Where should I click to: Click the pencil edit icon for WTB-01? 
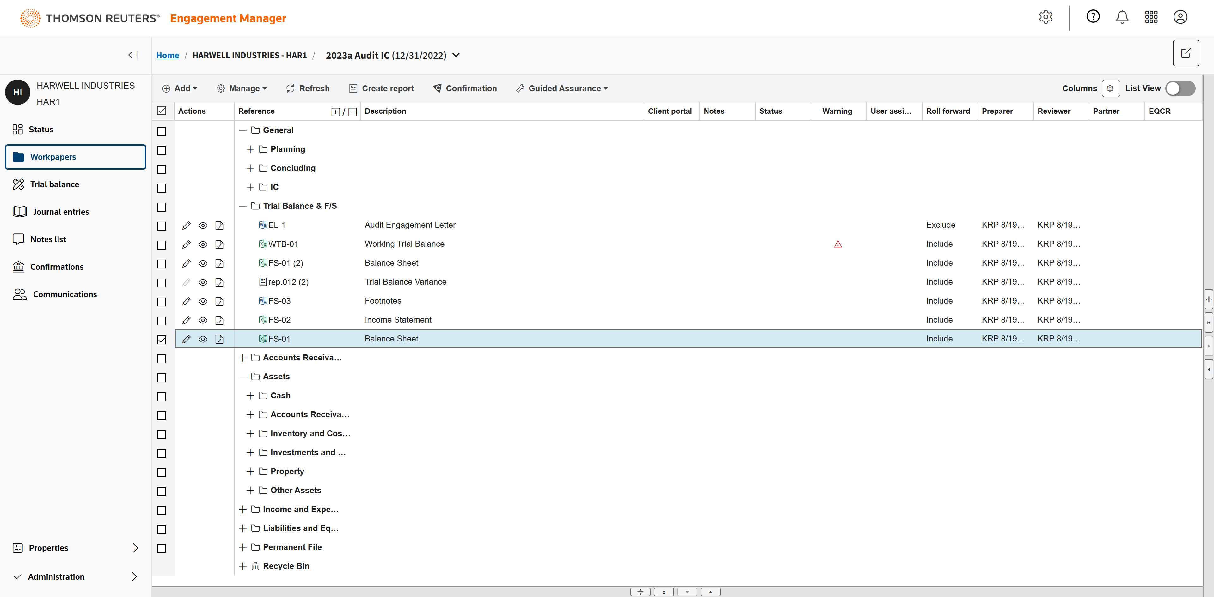click(x=186, y=244)
